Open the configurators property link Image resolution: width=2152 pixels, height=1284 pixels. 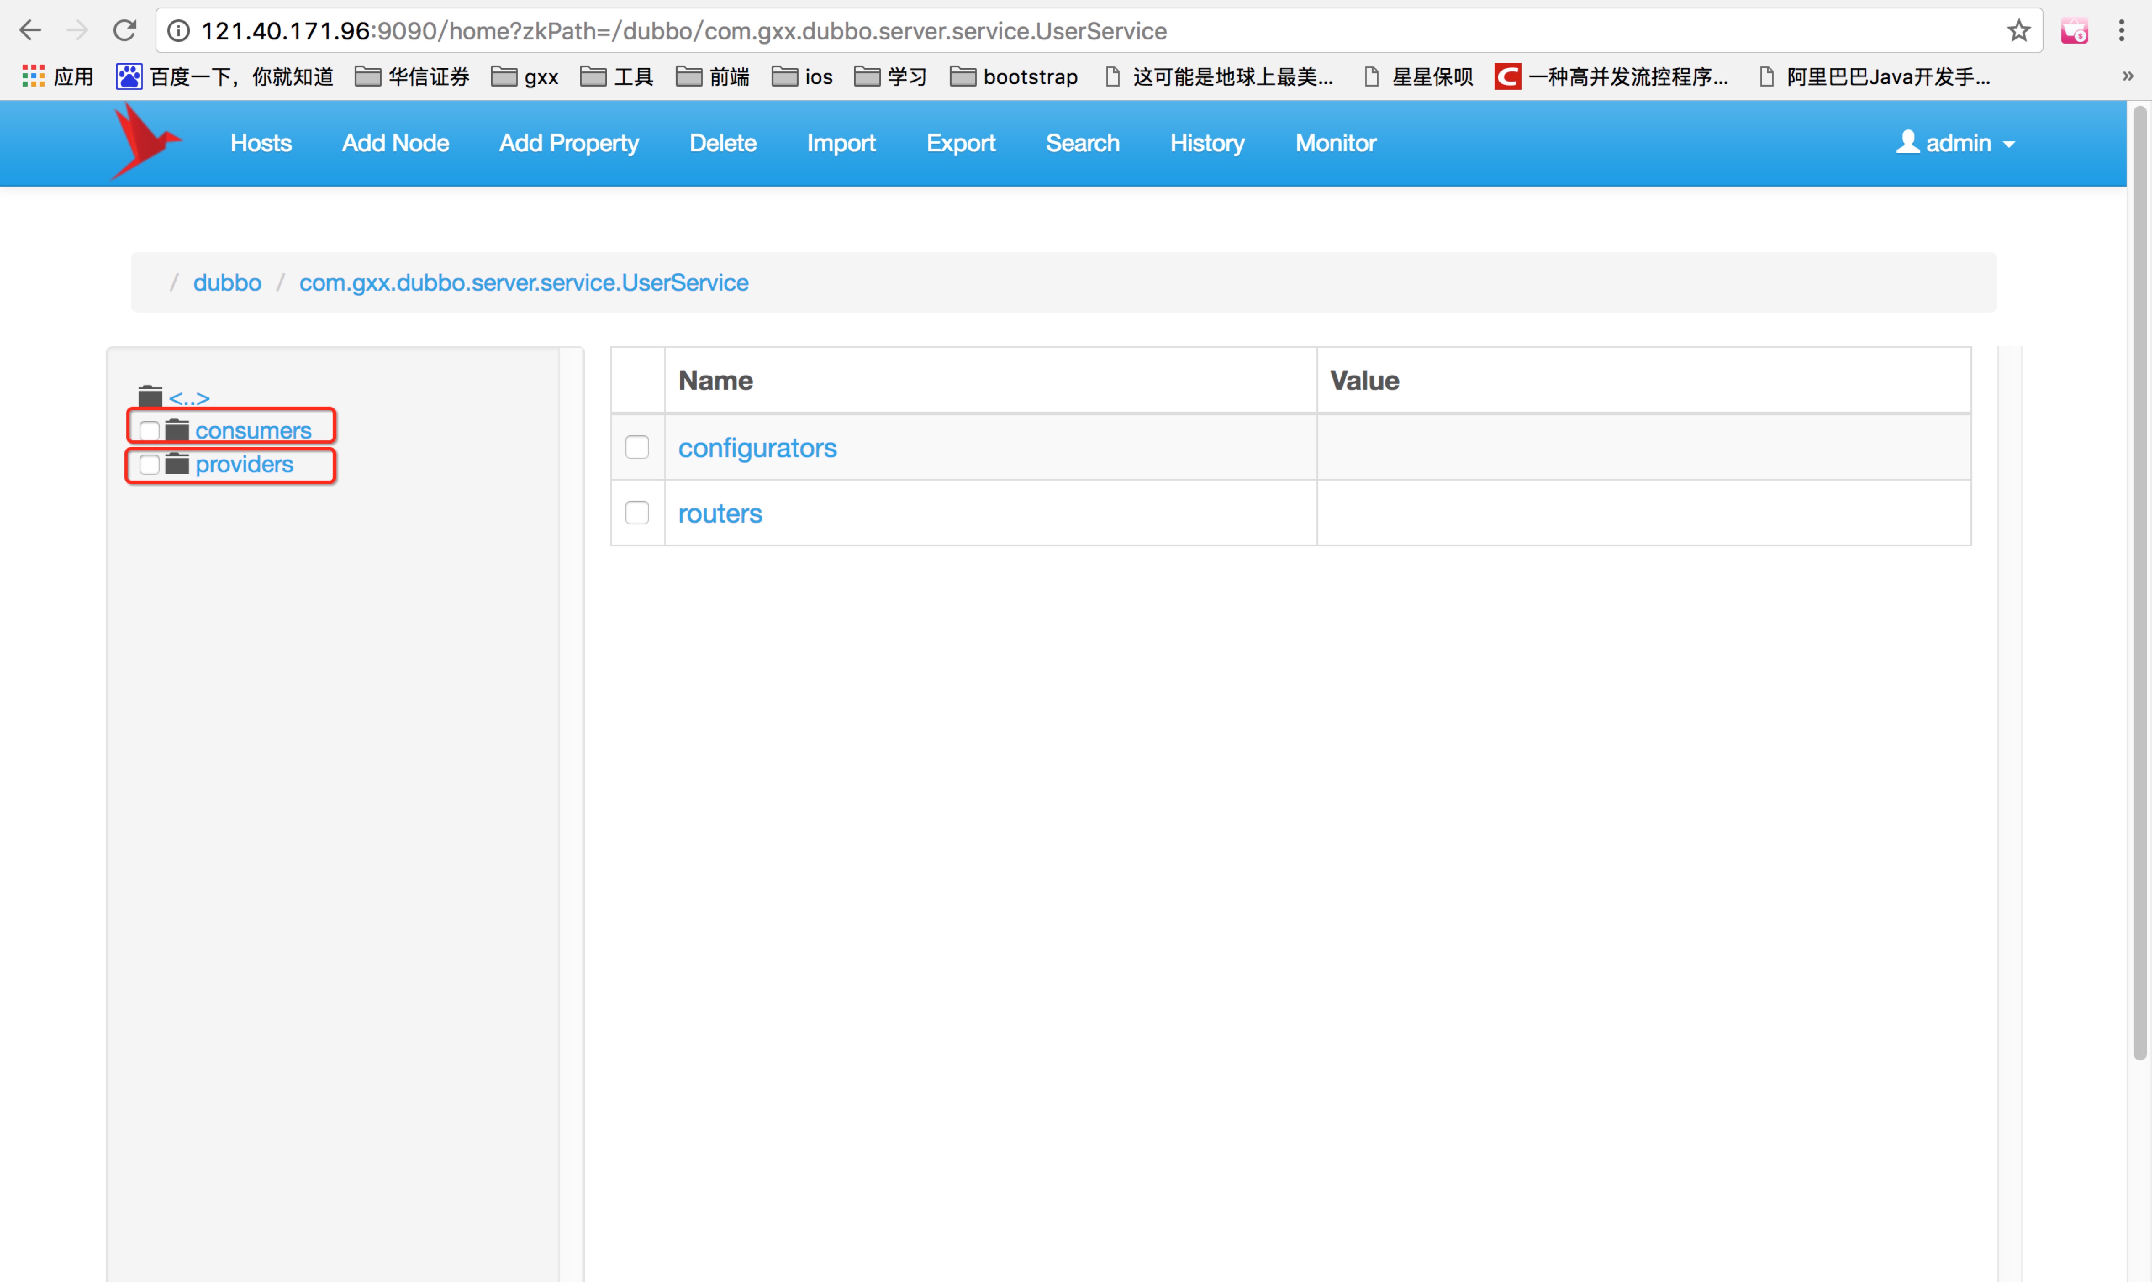click(x=757, y=447)
